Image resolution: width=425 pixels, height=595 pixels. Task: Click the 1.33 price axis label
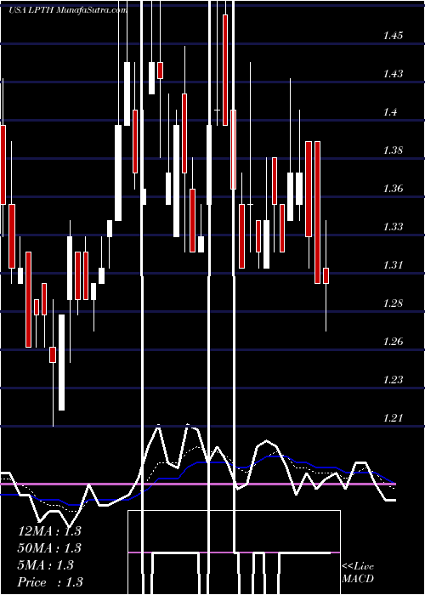393,227
